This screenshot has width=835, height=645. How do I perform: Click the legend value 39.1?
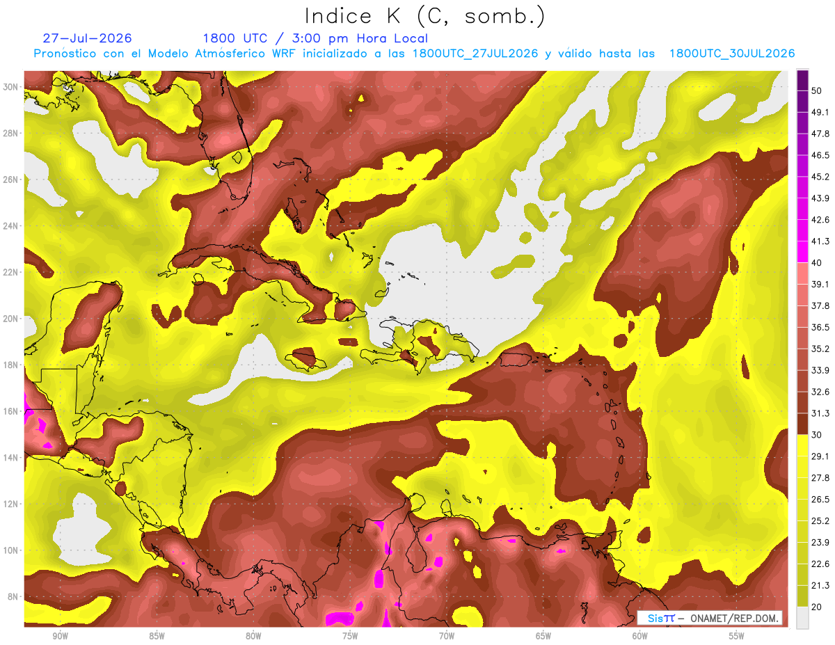point(820,285)
